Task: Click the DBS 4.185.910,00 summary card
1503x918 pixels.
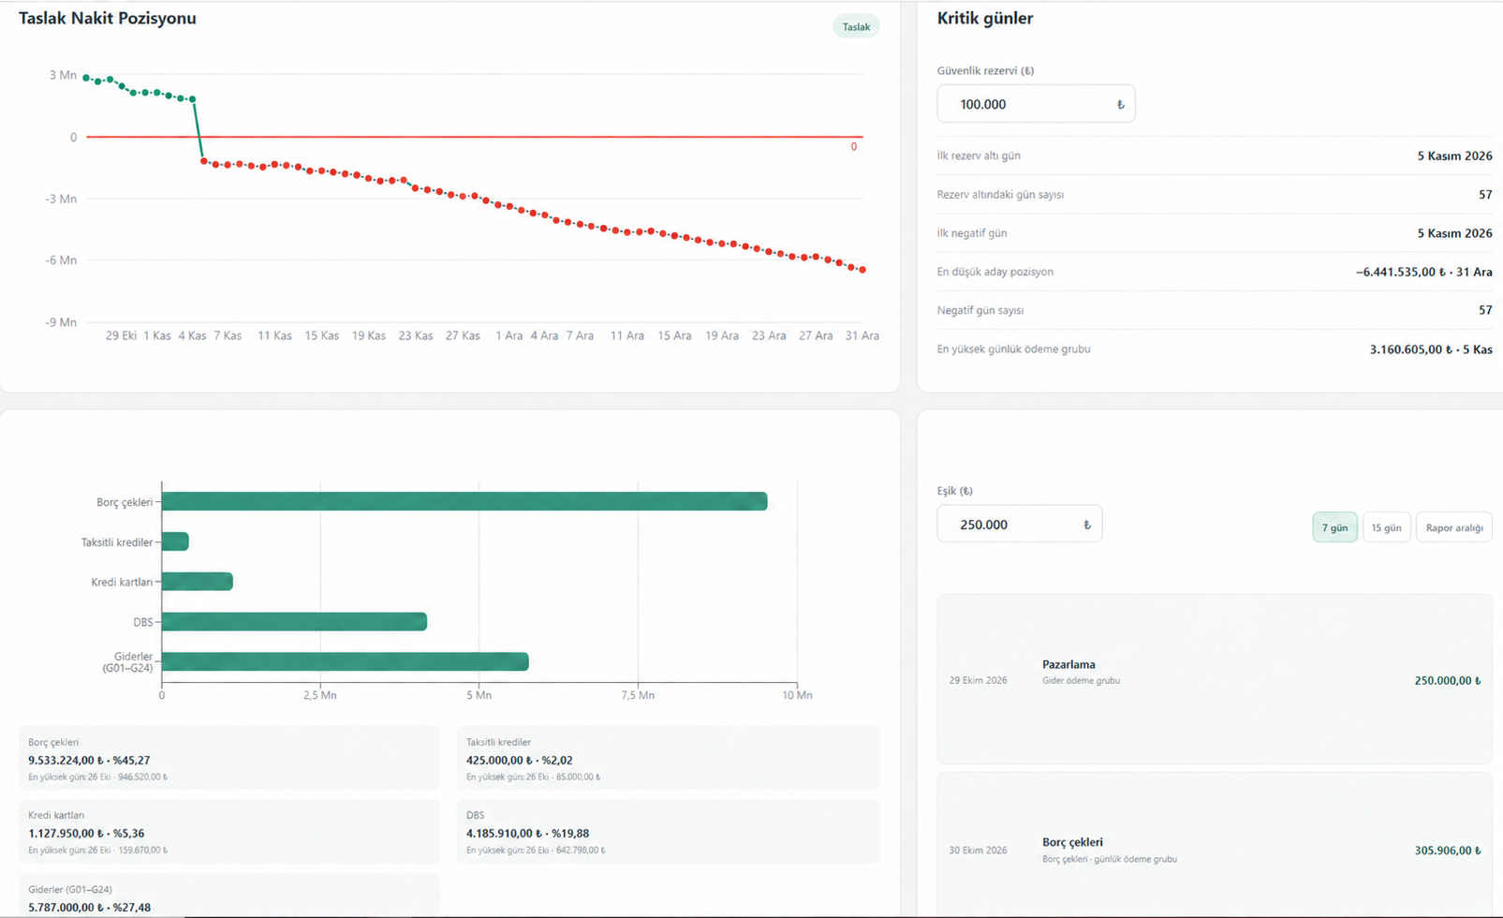Action: (668, 832)
